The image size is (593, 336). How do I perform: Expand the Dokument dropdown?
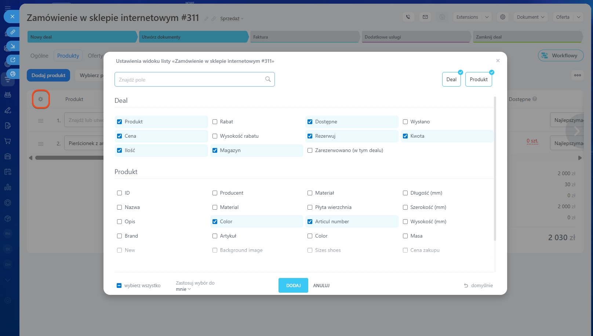click(x=530, y=17)
